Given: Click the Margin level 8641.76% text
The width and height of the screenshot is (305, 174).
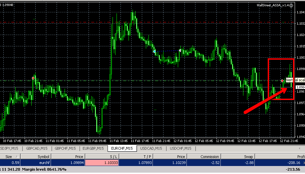Looking at the screenshot, I should (44, 170).
